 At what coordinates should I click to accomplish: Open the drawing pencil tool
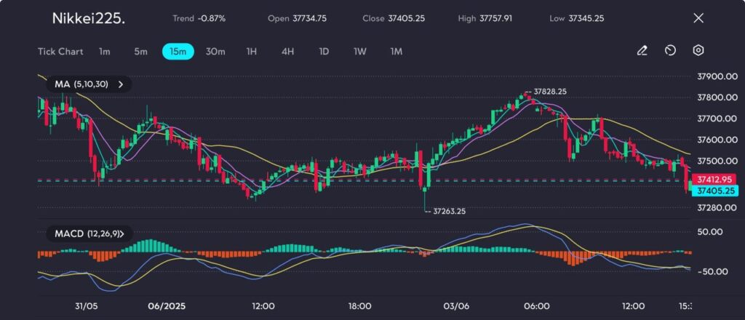pyautogui.click(x=642, y=51)
